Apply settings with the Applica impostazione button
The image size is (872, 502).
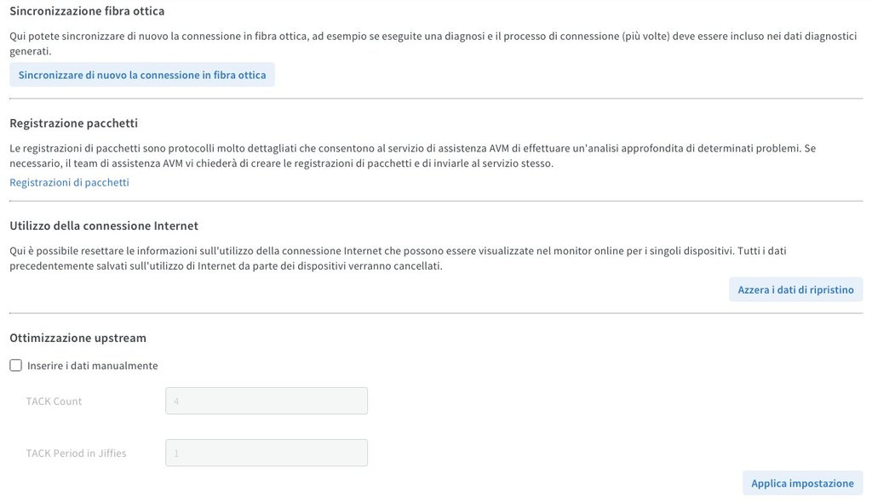coord(802,483)
